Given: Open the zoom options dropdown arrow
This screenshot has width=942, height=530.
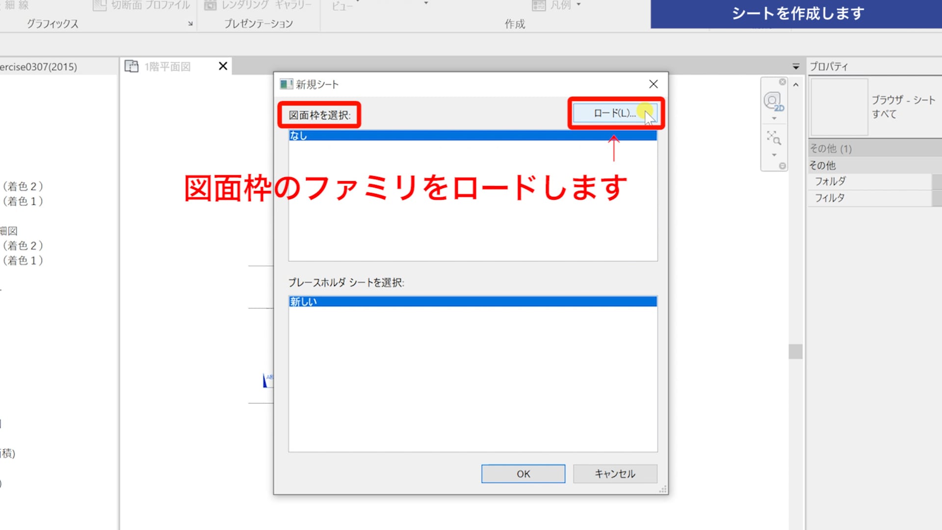Looking at the screenshot, I should [x=774, y=155].
